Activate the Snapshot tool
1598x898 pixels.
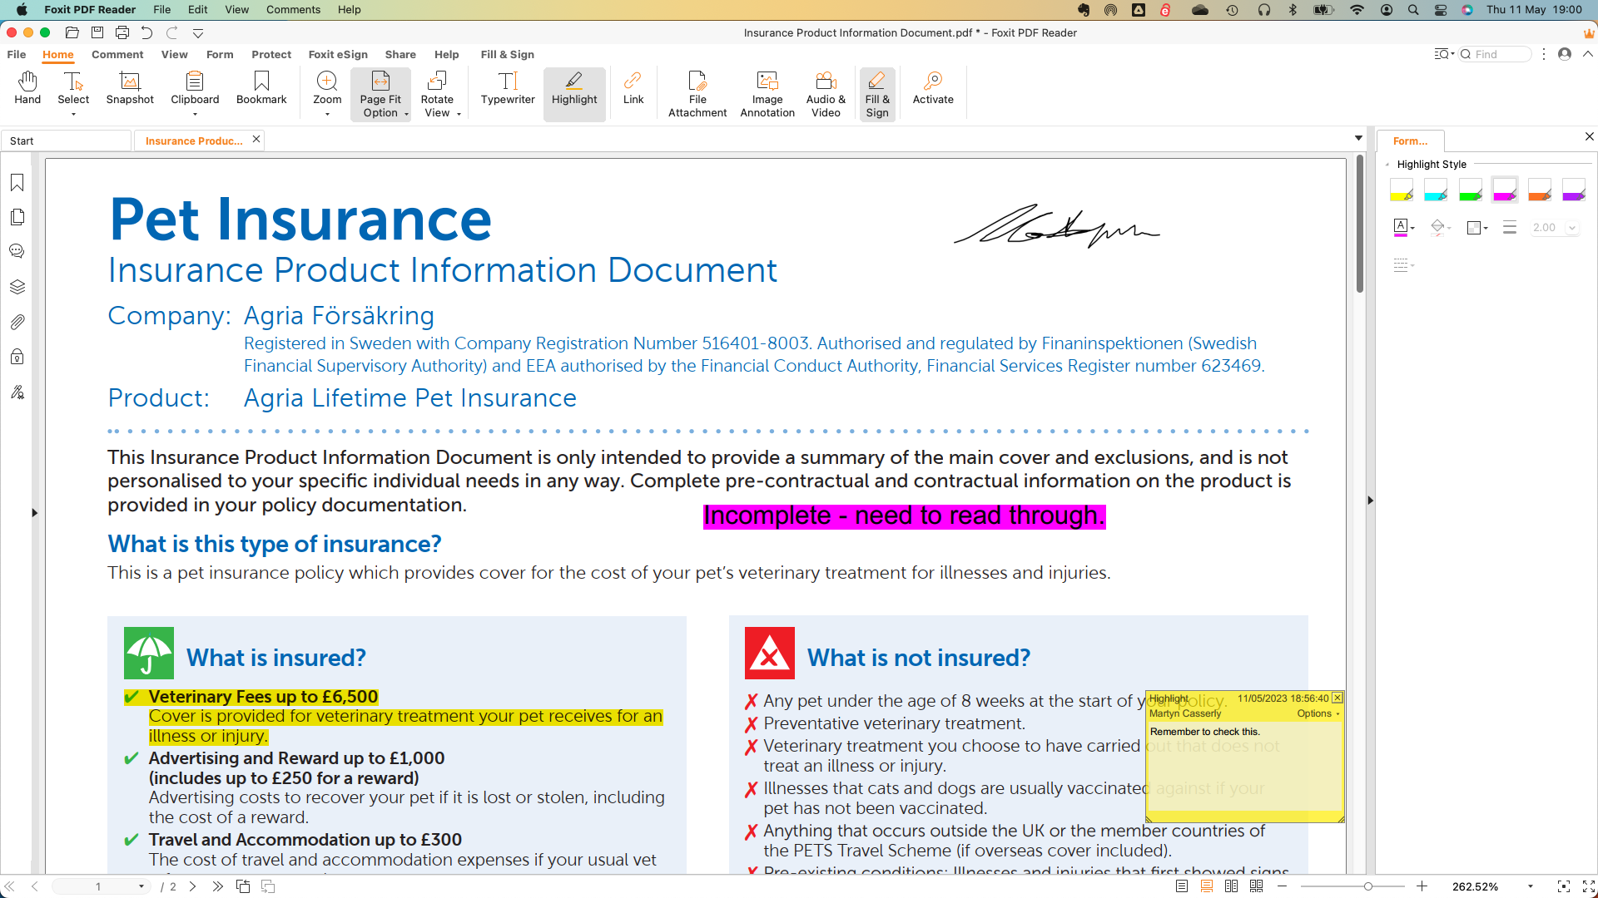click(x=130, y=88)
